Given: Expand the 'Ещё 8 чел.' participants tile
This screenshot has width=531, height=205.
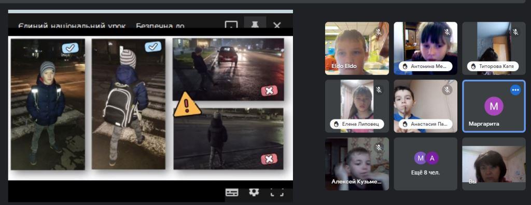Looking at the screenshot, I should tap(425, 163).
